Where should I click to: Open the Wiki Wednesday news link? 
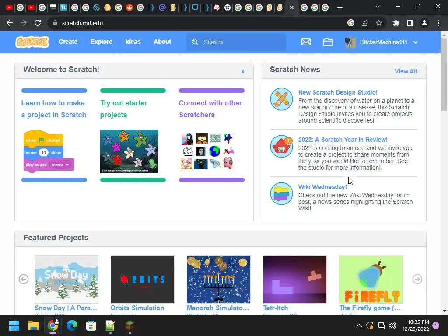click(322, 187)
